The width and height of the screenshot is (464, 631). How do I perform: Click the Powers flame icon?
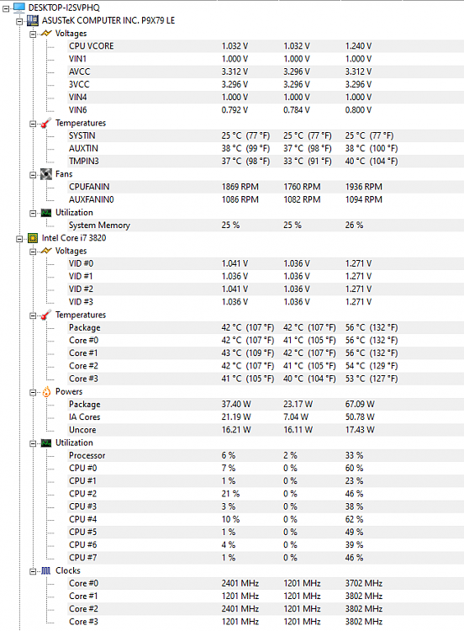point(46,391)
